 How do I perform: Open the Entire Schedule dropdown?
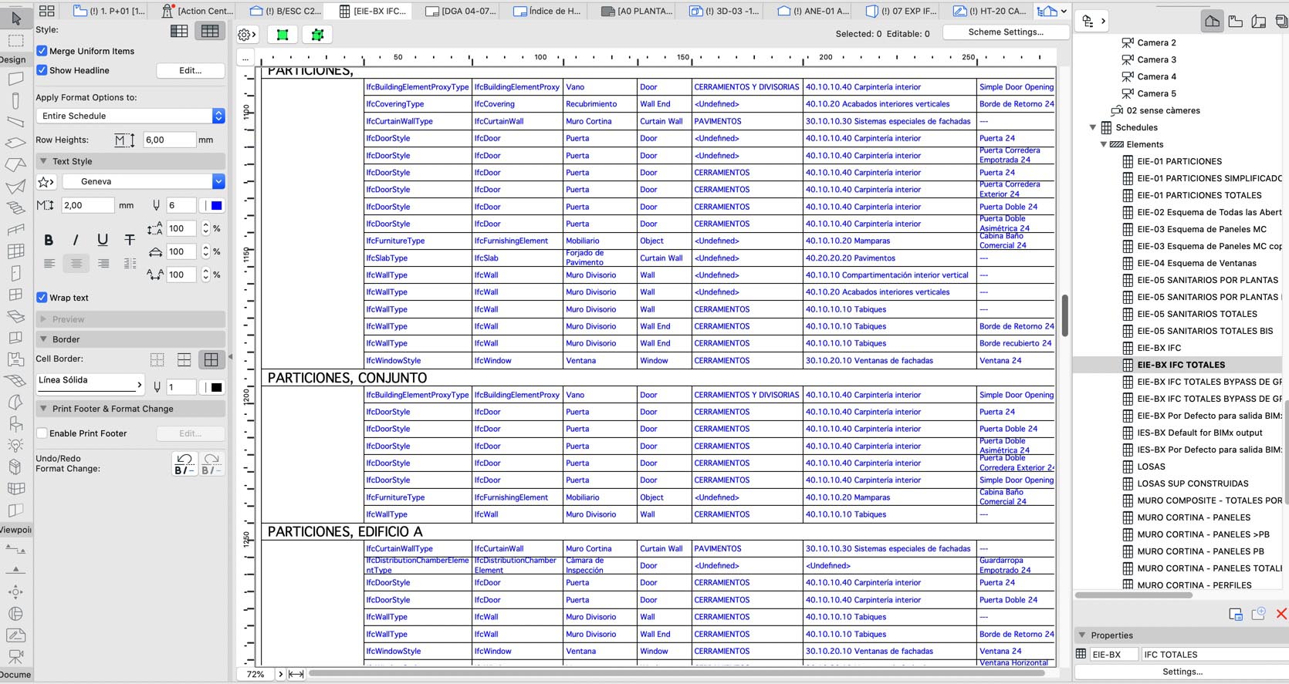pos(130,116)
